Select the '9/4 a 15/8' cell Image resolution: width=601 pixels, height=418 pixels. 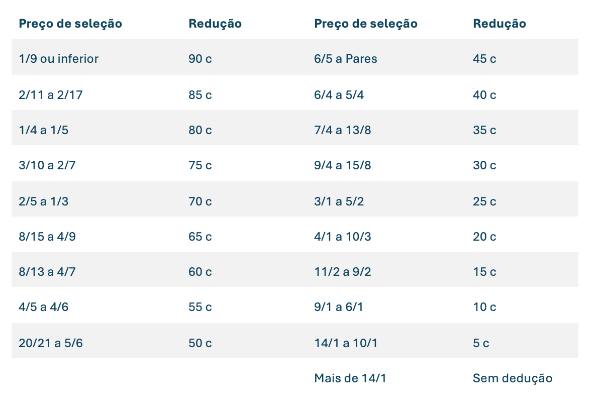click(x=343, y=165)
